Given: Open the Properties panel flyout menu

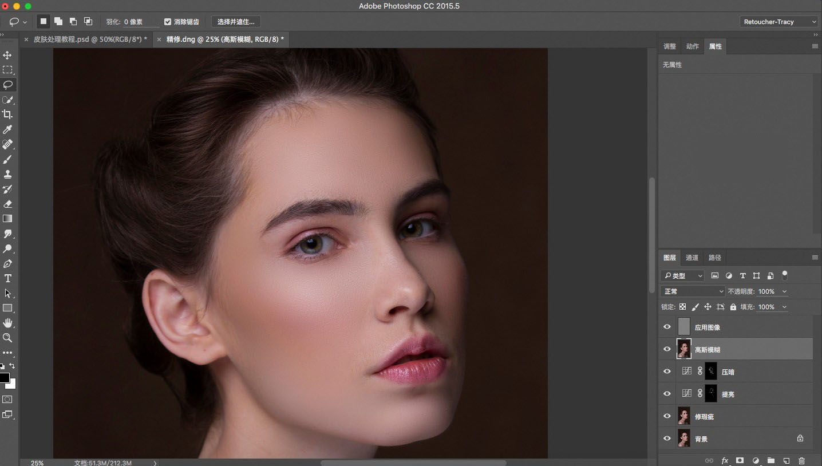Looking at the screenshot, I should (x=815, y=46).
